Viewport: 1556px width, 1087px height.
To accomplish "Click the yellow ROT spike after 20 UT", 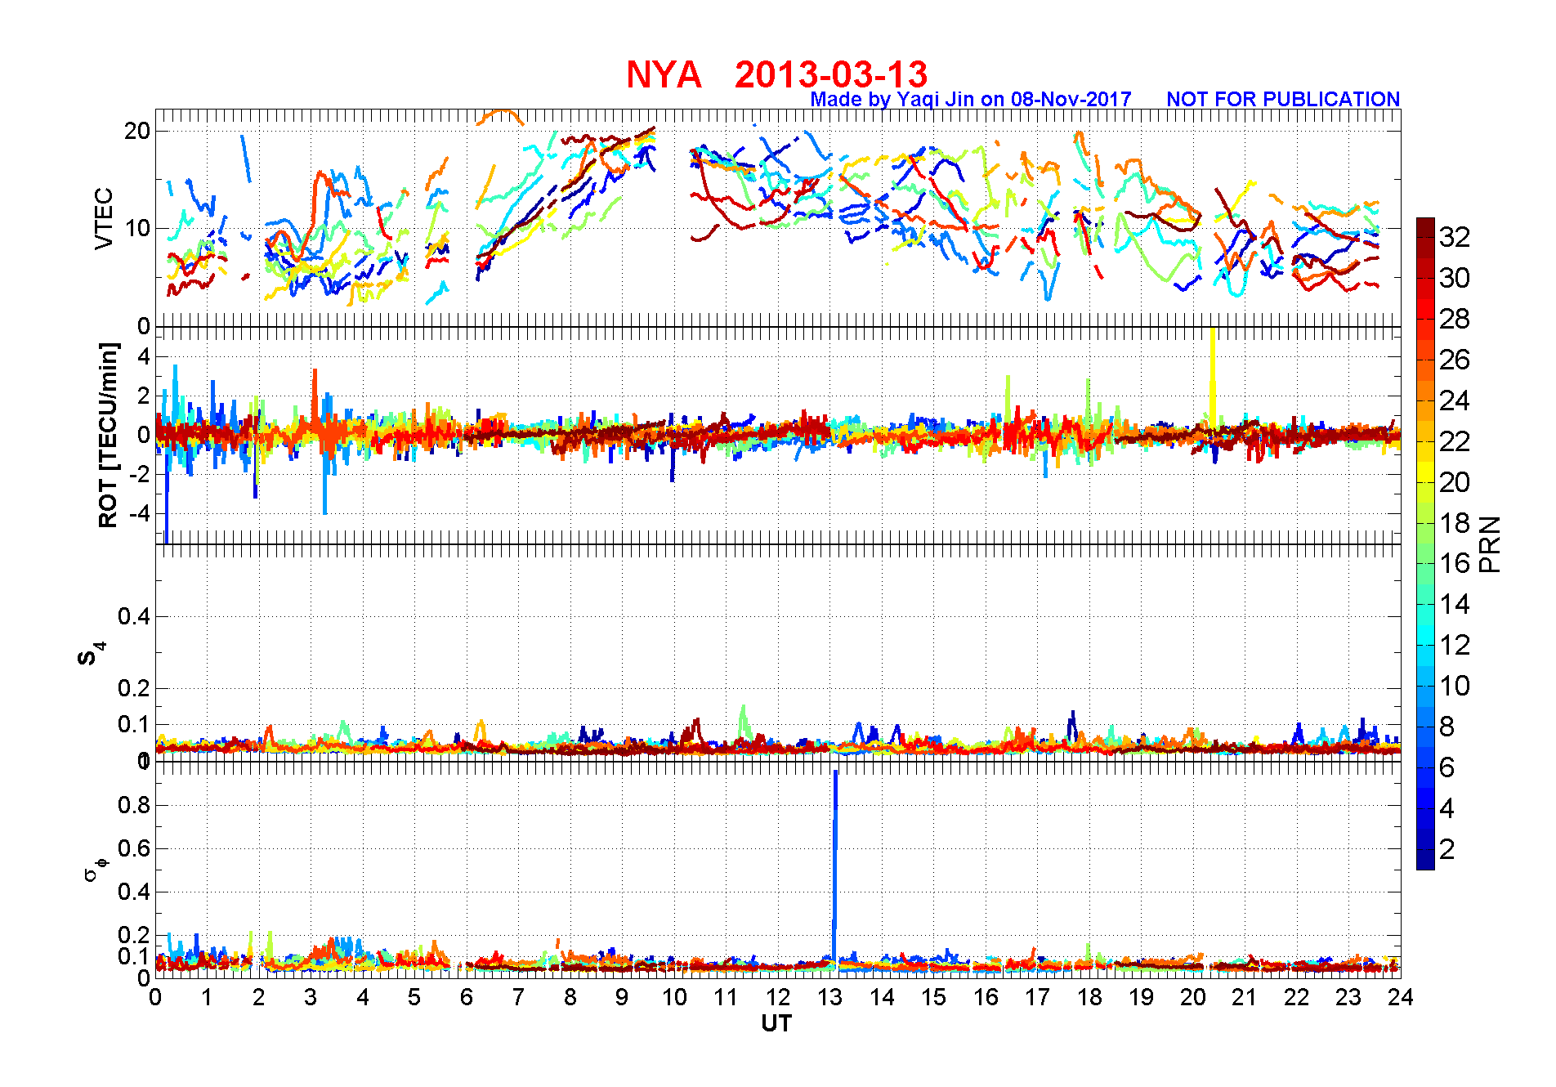I will (1213, 376).
